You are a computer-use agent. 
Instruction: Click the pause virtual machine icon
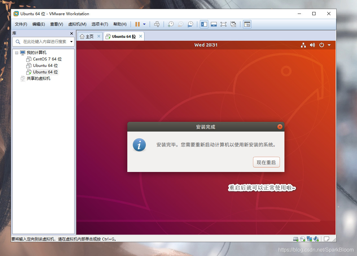click(x=137, y=24)
